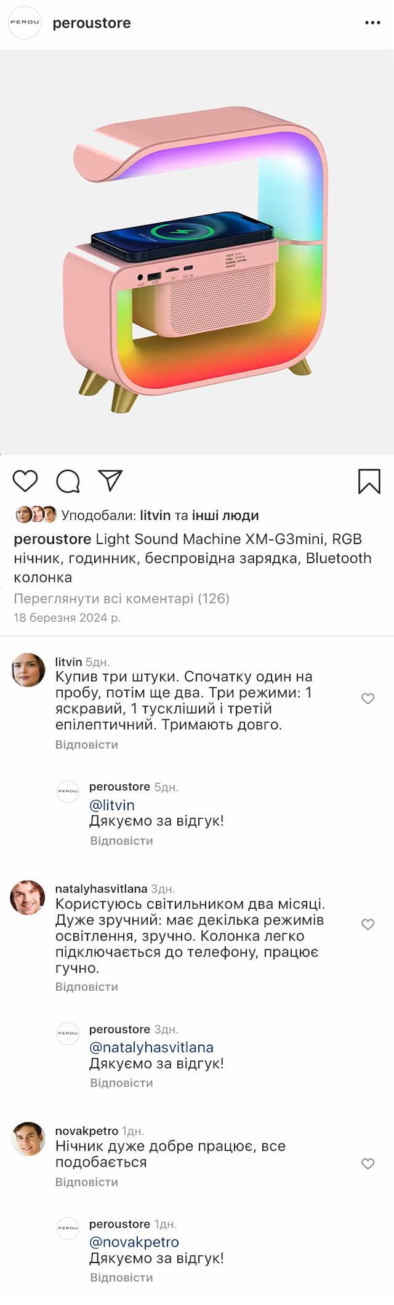Open comments via speech bubble icon
394x1305 pixels.
tap(68, 481)
